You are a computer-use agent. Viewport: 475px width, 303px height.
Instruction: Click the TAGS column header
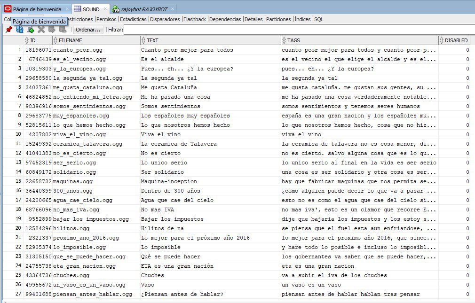[x=360, y=40]
